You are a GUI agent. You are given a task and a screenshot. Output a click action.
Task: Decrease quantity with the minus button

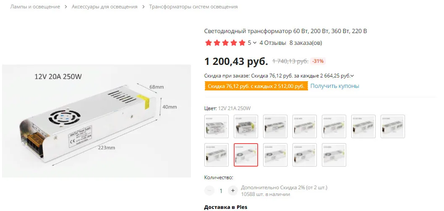click(209, 190)
